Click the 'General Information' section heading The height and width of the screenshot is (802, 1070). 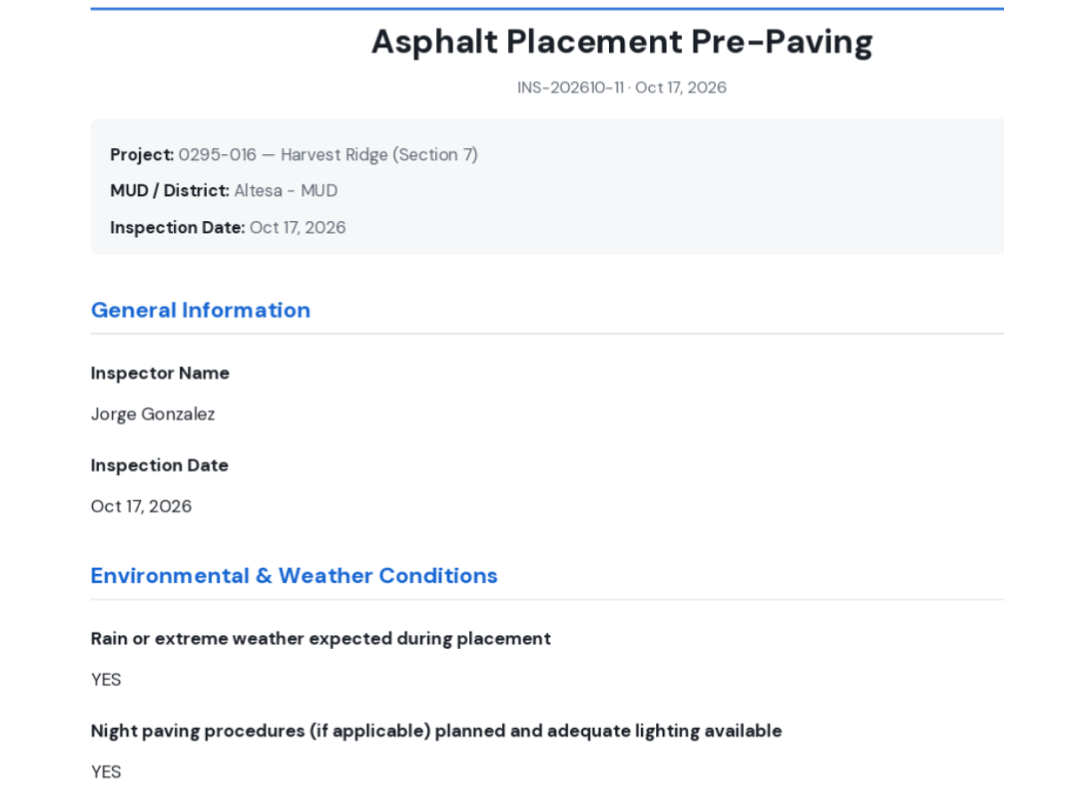(x=201, y=310)
